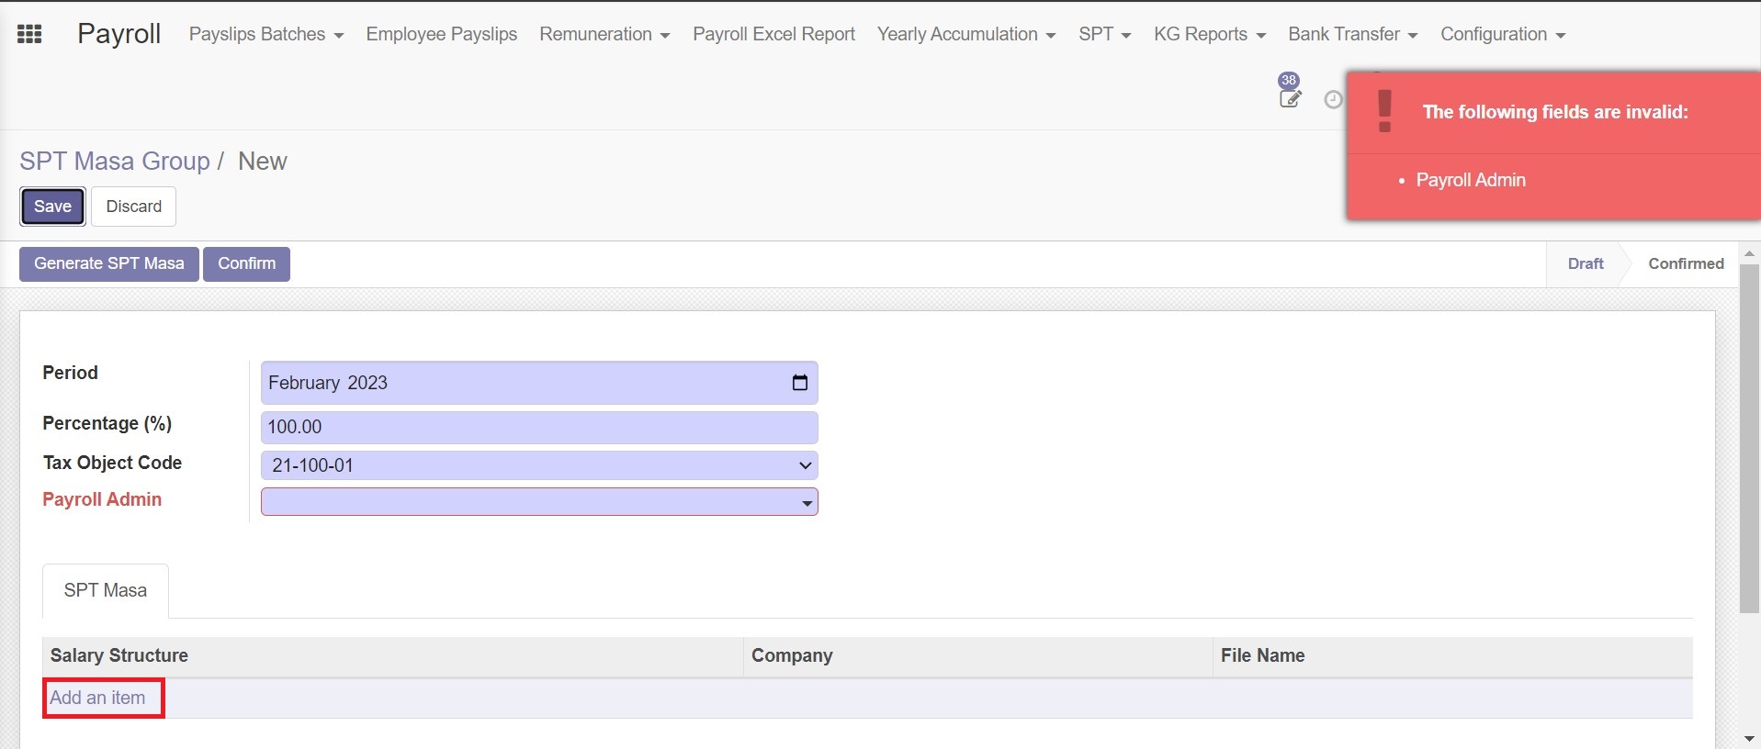Open the activities clock icon

point(1333,99)
